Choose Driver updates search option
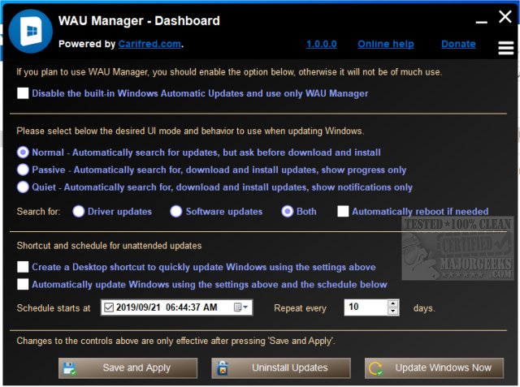The width and height of the screenshot is (520, 387). pyautogui.click(x=79, y=212)
